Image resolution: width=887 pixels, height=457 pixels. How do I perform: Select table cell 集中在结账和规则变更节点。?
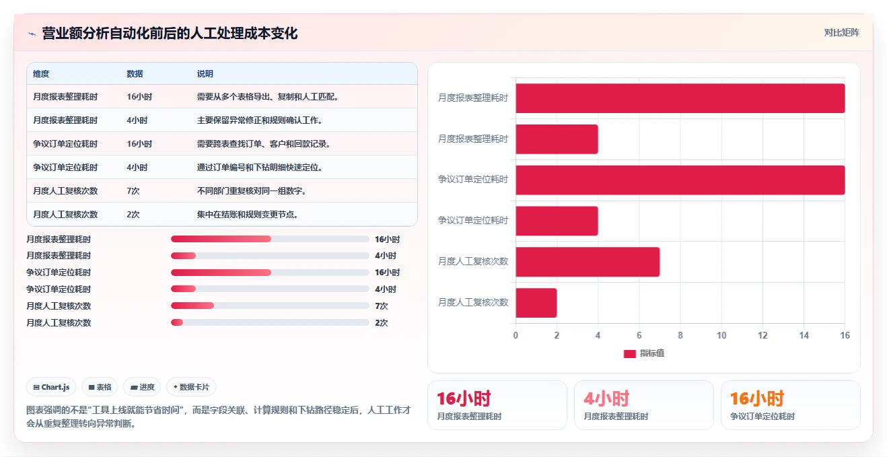248,215
